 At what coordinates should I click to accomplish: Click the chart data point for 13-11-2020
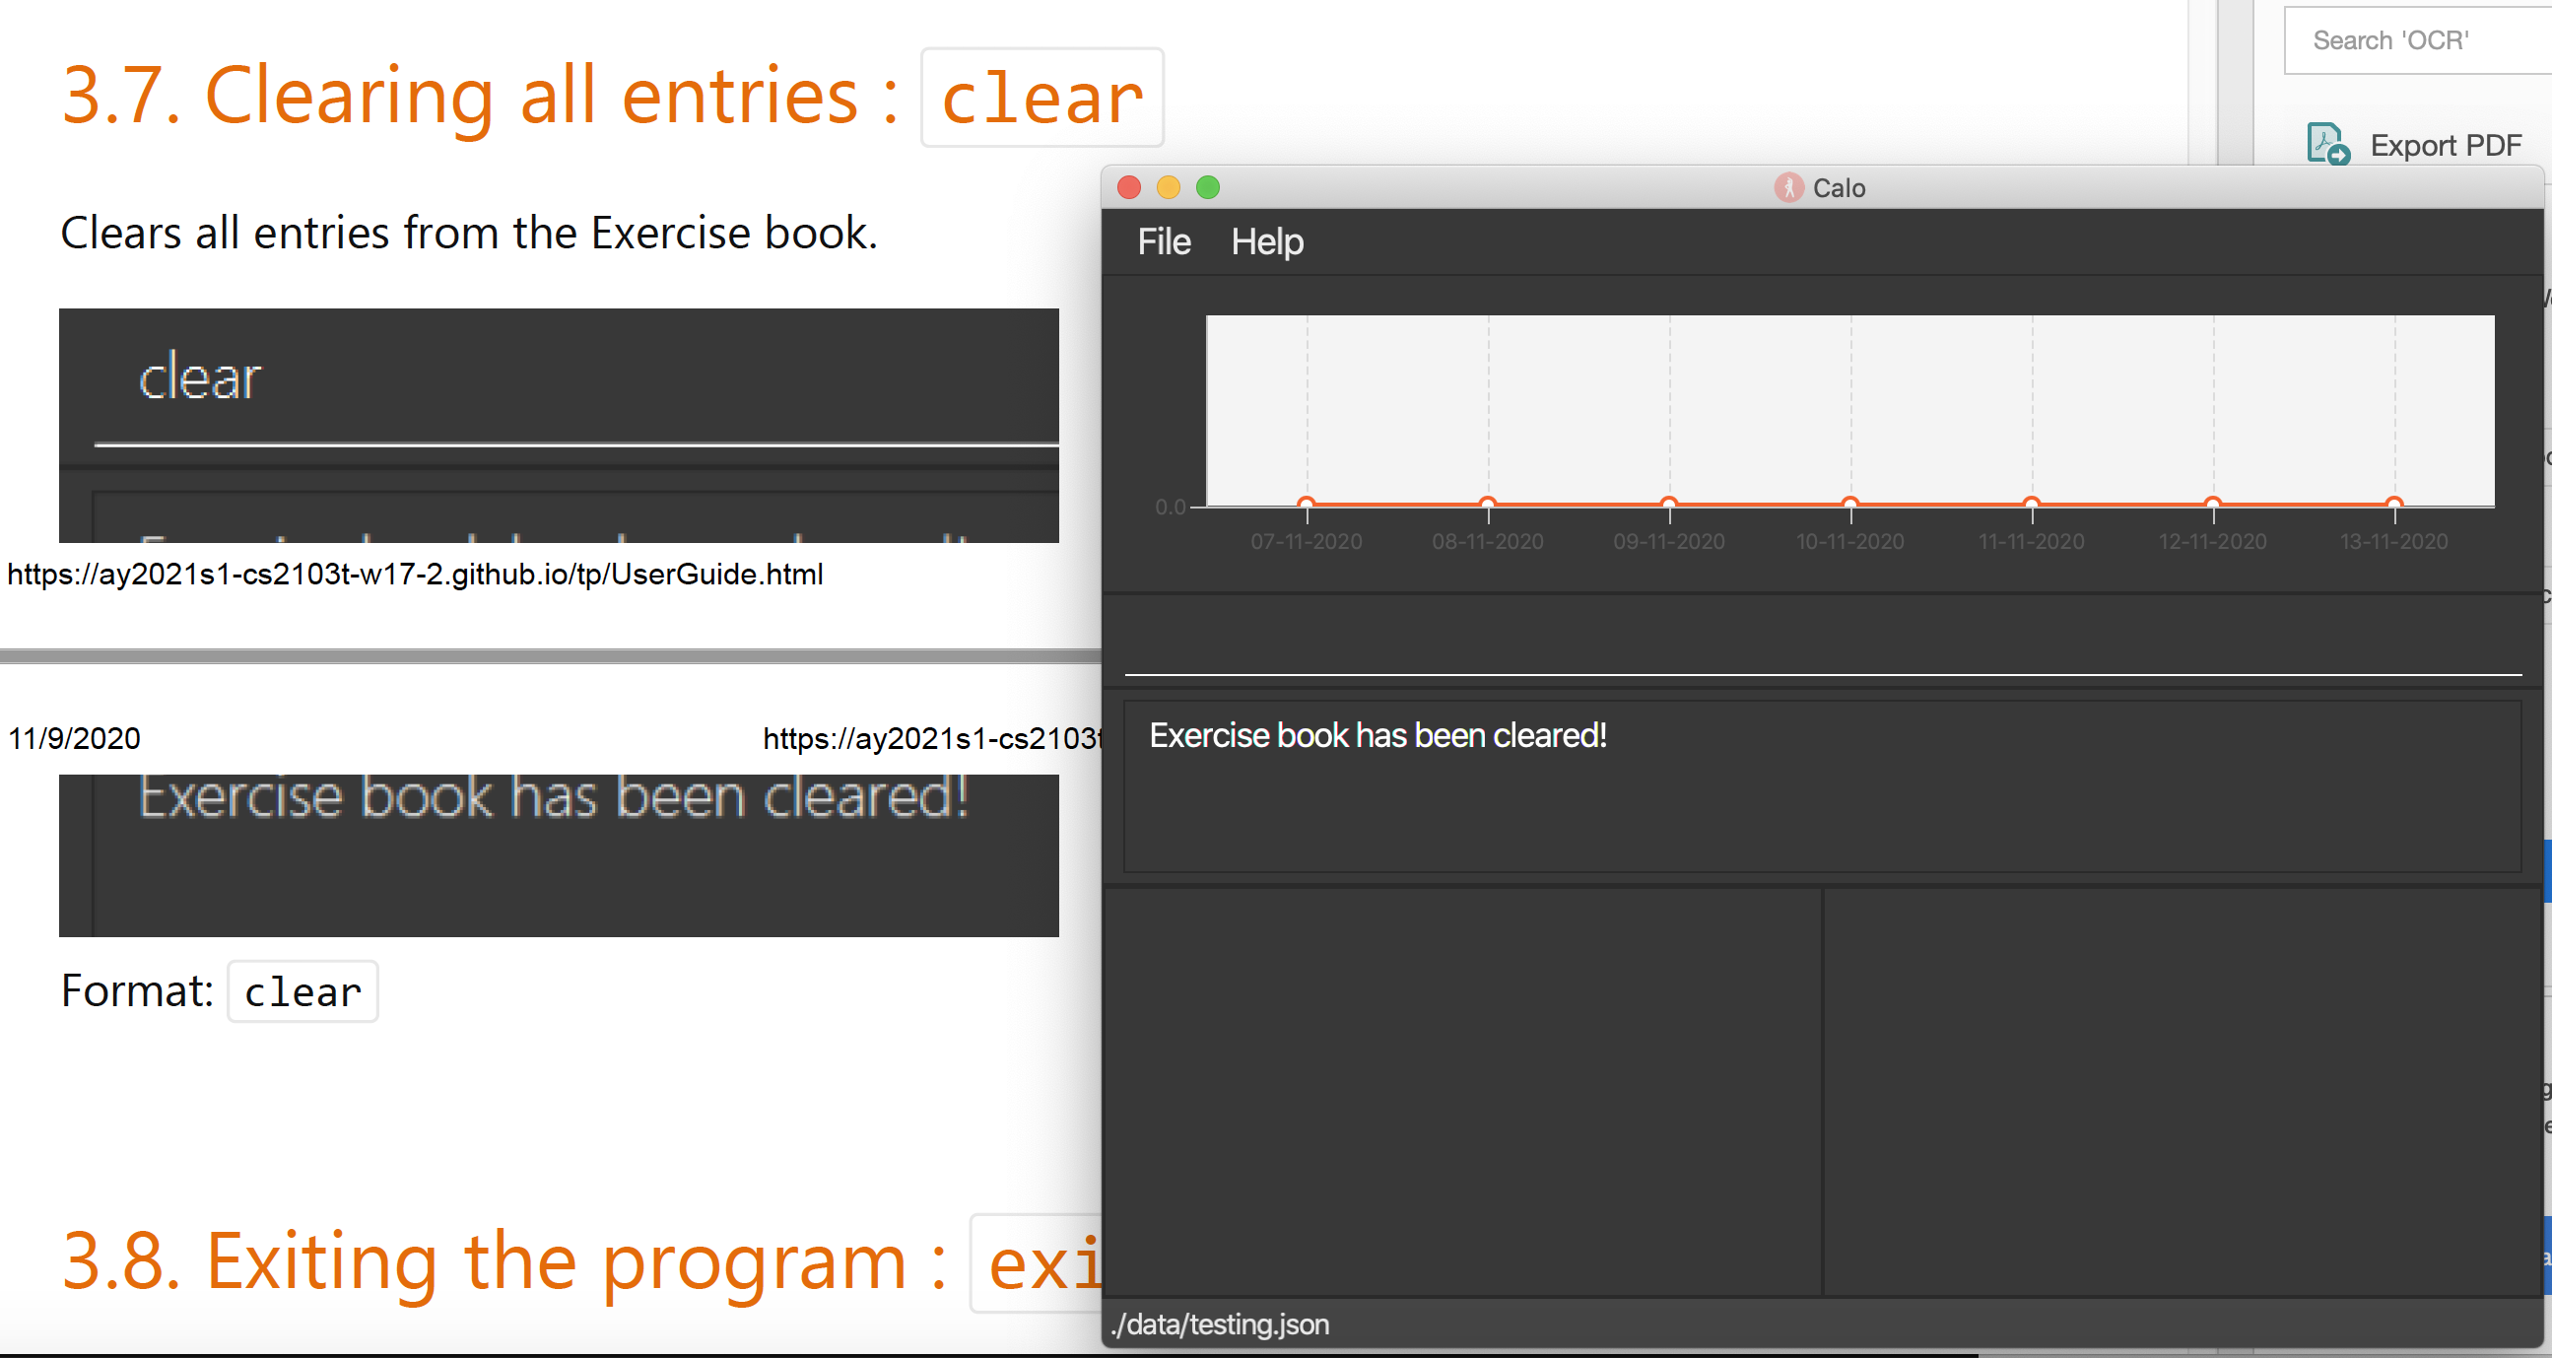[2393, 504]
